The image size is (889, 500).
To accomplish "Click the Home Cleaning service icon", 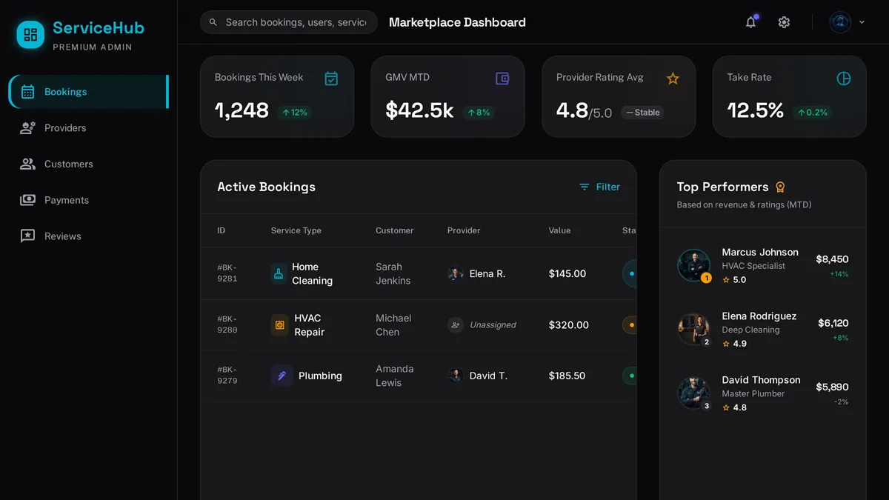I will 279,273.
